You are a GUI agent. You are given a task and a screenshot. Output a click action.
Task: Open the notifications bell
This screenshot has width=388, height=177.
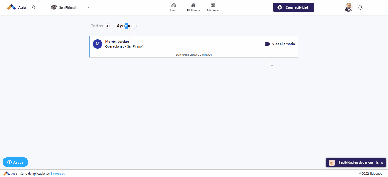pos(360,7)
